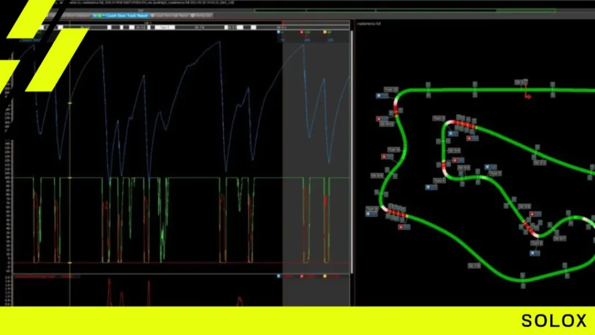The image size is (595, 335).
Task: Click the Turn 5 label on the track map
Action: pos(495,173)
